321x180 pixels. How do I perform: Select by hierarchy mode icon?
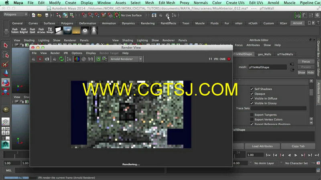[x=59, y=15]
